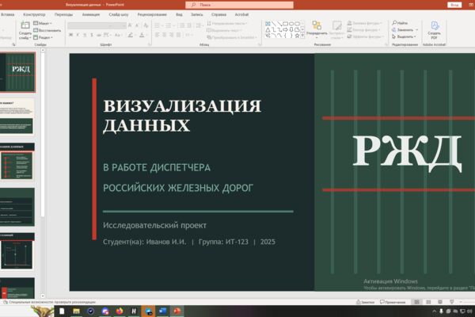Image resolution: width=475 pixels, height=317 pixels.
Task: Toggle bold Ж formatting
Action: [x=70, y=35]
